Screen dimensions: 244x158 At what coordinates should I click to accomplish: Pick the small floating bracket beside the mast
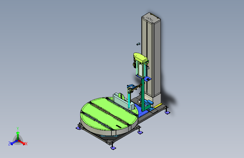click(x=138, y=44)
